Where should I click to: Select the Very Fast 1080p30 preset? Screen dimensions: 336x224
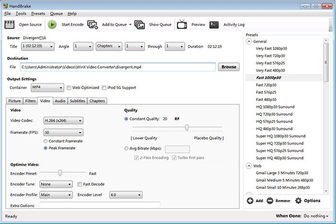(271, 48)
